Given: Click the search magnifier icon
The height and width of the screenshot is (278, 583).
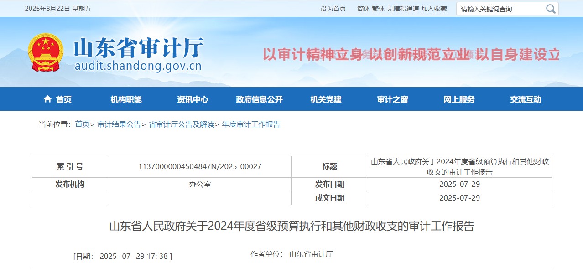Looking at the screenshot, I should (551, 9).
